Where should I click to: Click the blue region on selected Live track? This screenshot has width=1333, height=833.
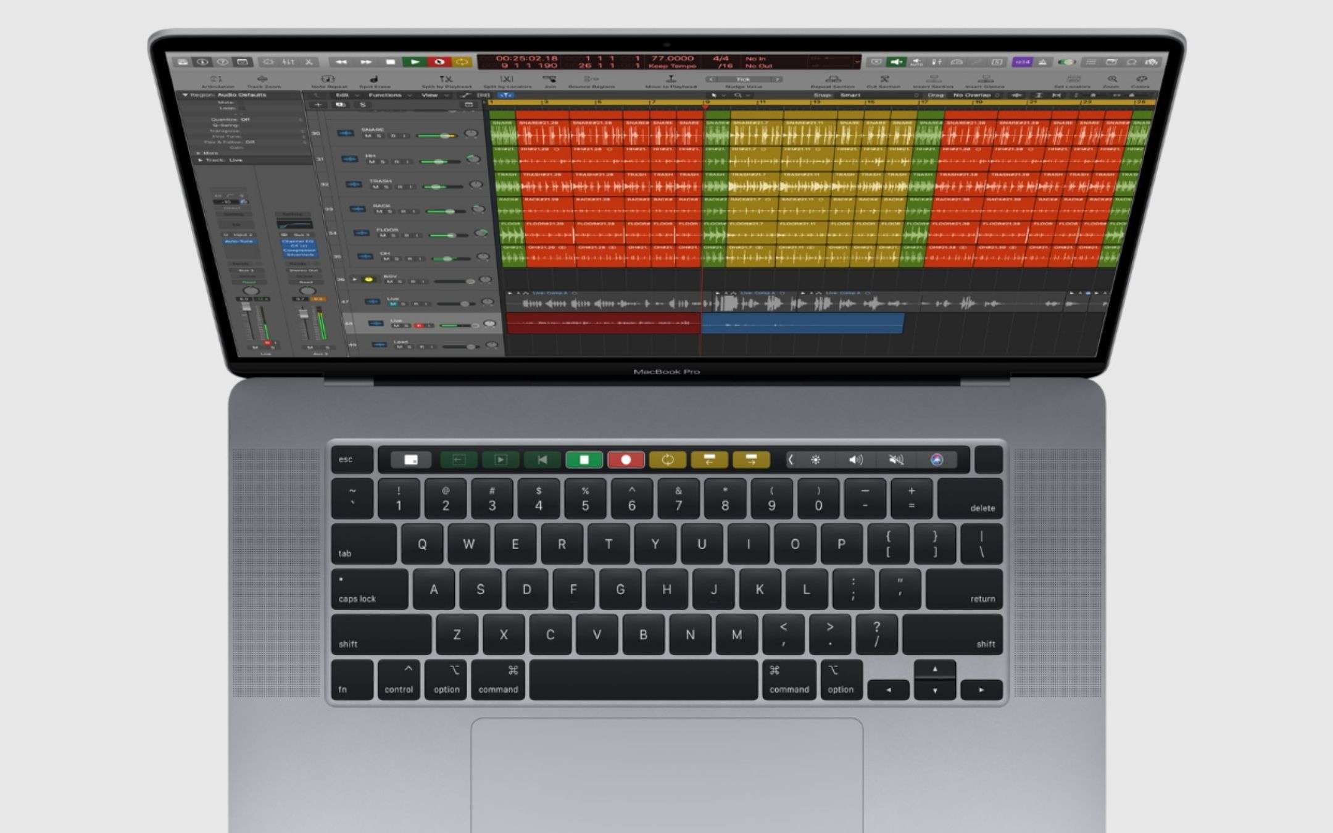coord(802,323)
